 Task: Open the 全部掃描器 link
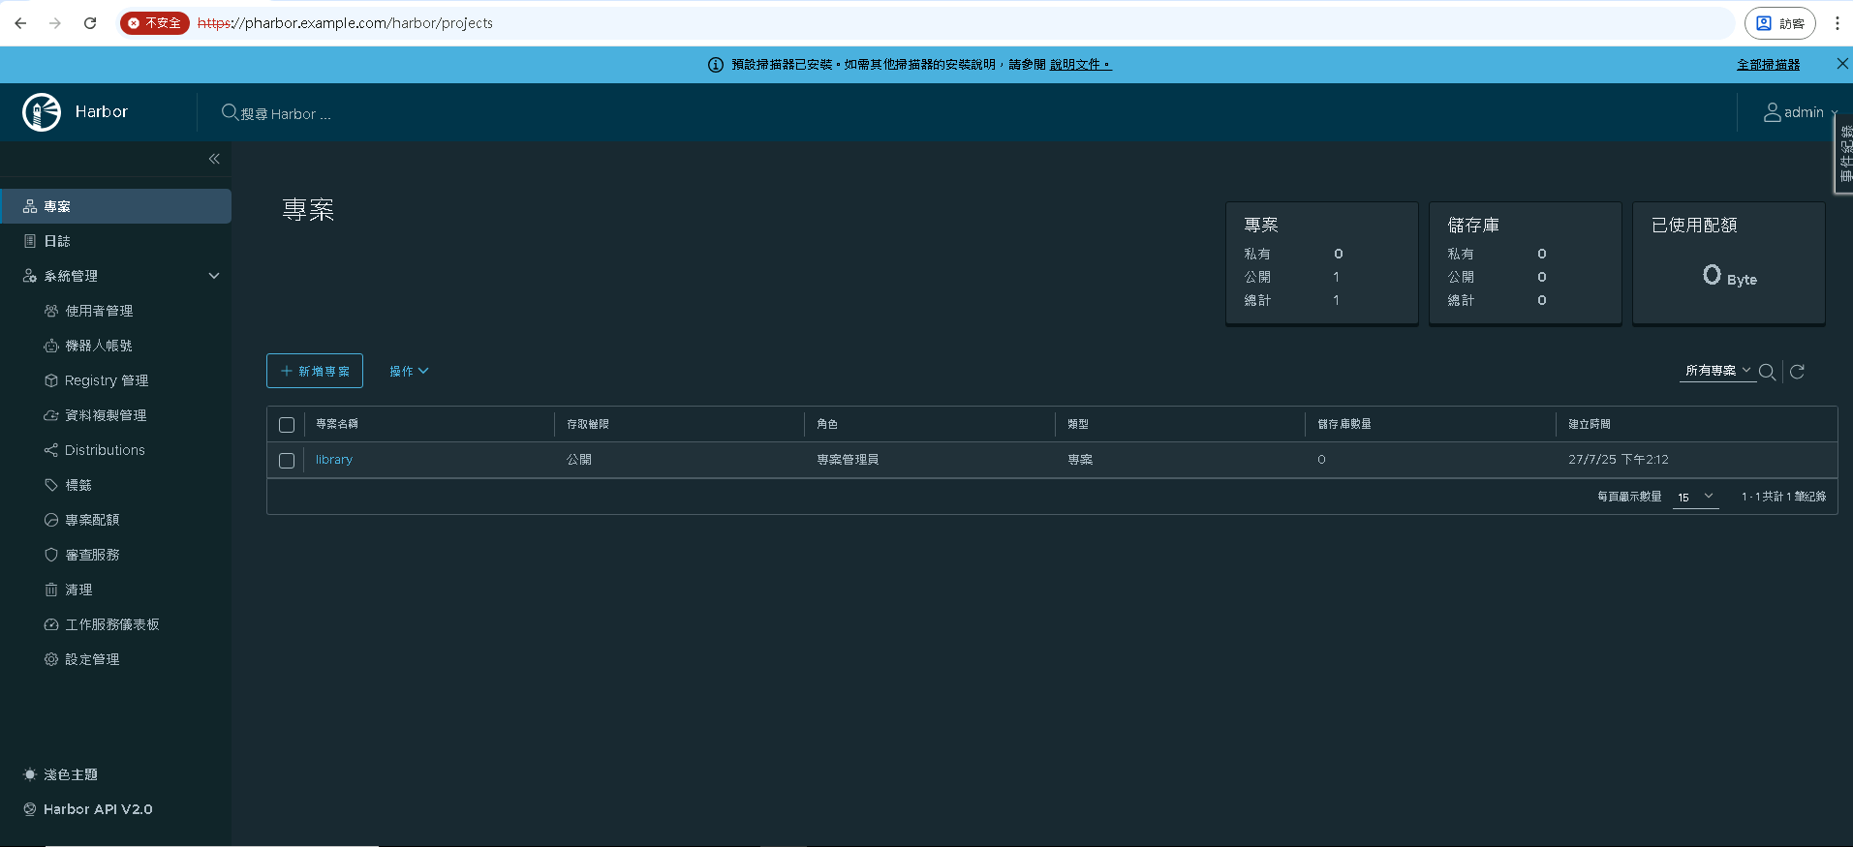click(x=1769, y=65)
